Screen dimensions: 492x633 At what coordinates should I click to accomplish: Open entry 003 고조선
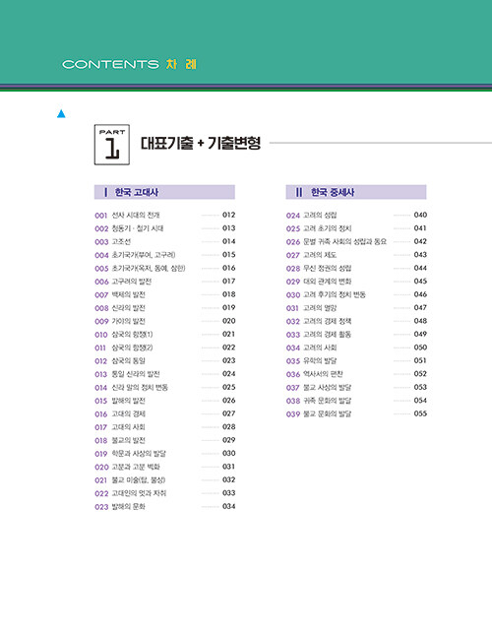click(164, 242)
